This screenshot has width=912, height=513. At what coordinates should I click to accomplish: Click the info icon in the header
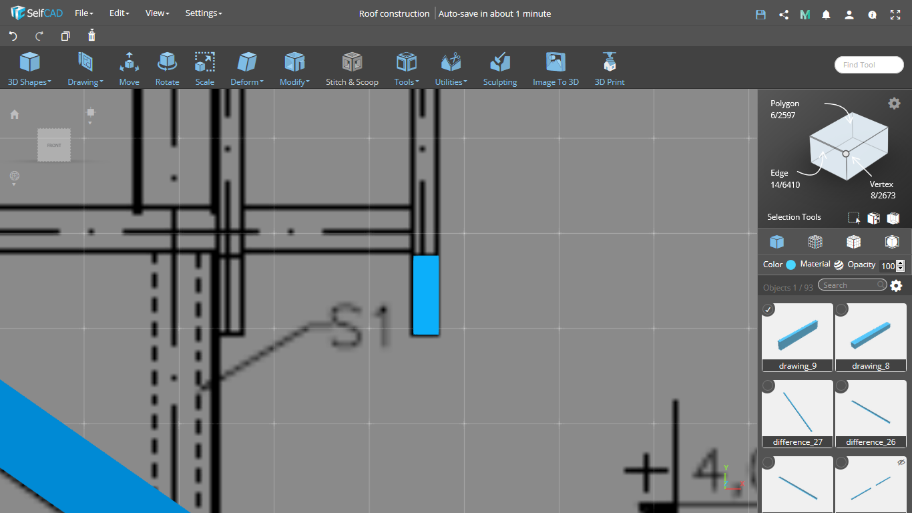pyautogui.click(x=872, y=14)
